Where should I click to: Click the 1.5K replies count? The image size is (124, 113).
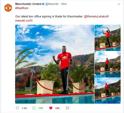24,108
